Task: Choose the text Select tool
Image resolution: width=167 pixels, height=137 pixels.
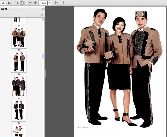Action: click(x=17, y=3)
